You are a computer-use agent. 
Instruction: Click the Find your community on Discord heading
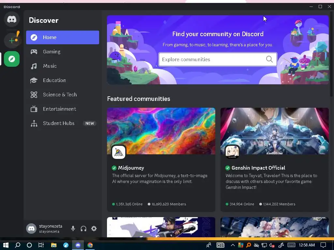tap(218, 34)
